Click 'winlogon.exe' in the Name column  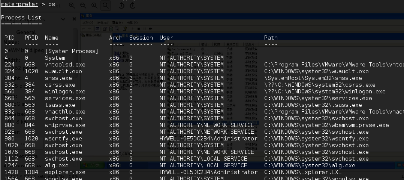65,91
